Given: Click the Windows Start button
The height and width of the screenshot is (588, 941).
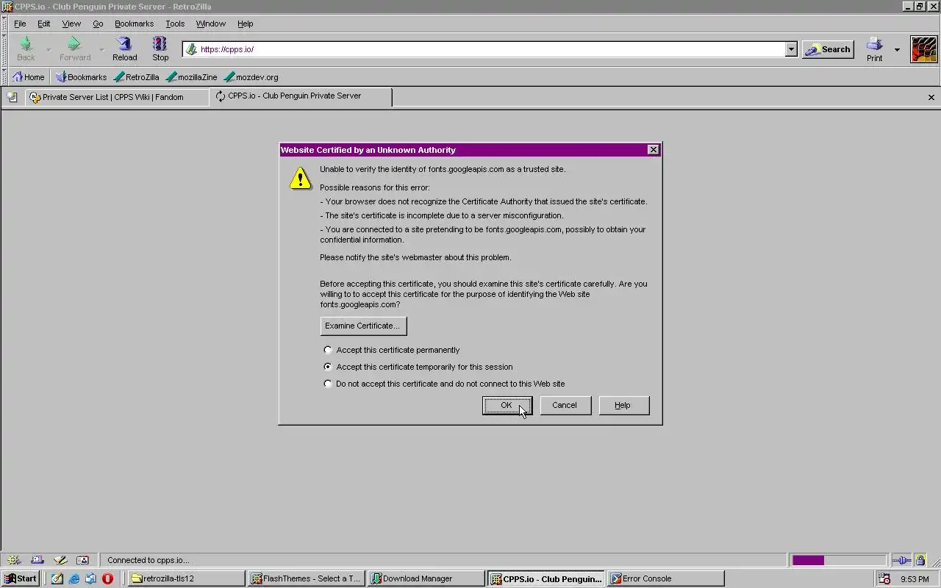Looking at the screenshot, I should point(21,578).
